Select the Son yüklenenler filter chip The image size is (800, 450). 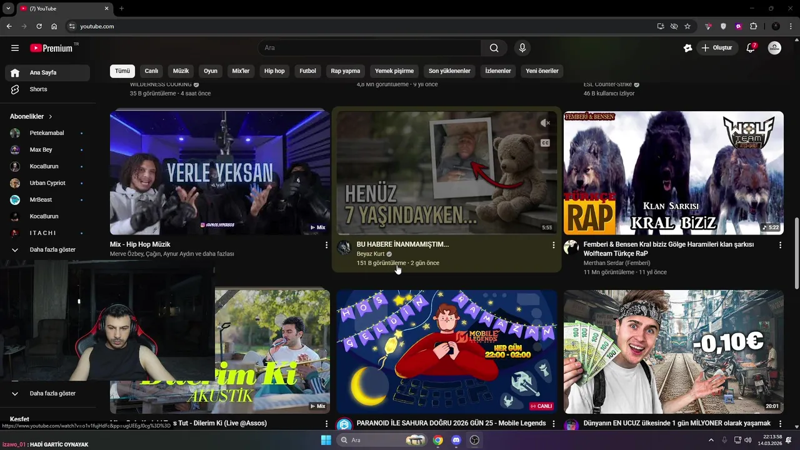[x=449, y=71]
